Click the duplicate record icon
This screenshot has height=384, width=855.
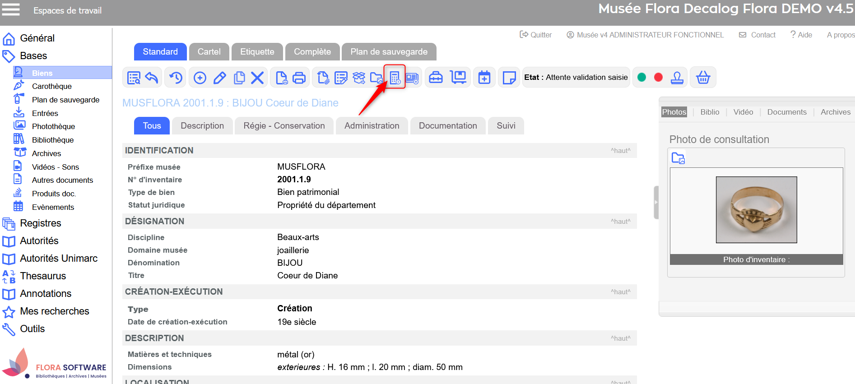click(239, 78)
